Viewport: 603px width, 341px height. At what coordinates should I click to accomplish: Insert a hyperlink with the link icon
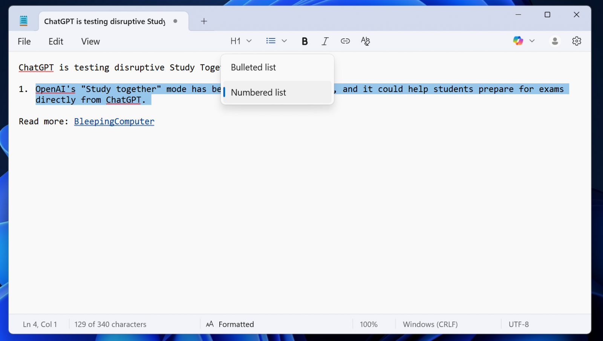pyautogui.click(x=345, y=41)
